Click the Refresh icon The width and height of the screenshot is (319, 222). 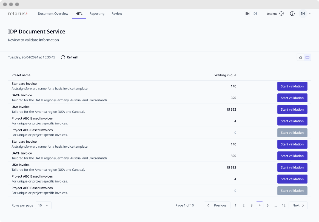[x=63, y=57]
